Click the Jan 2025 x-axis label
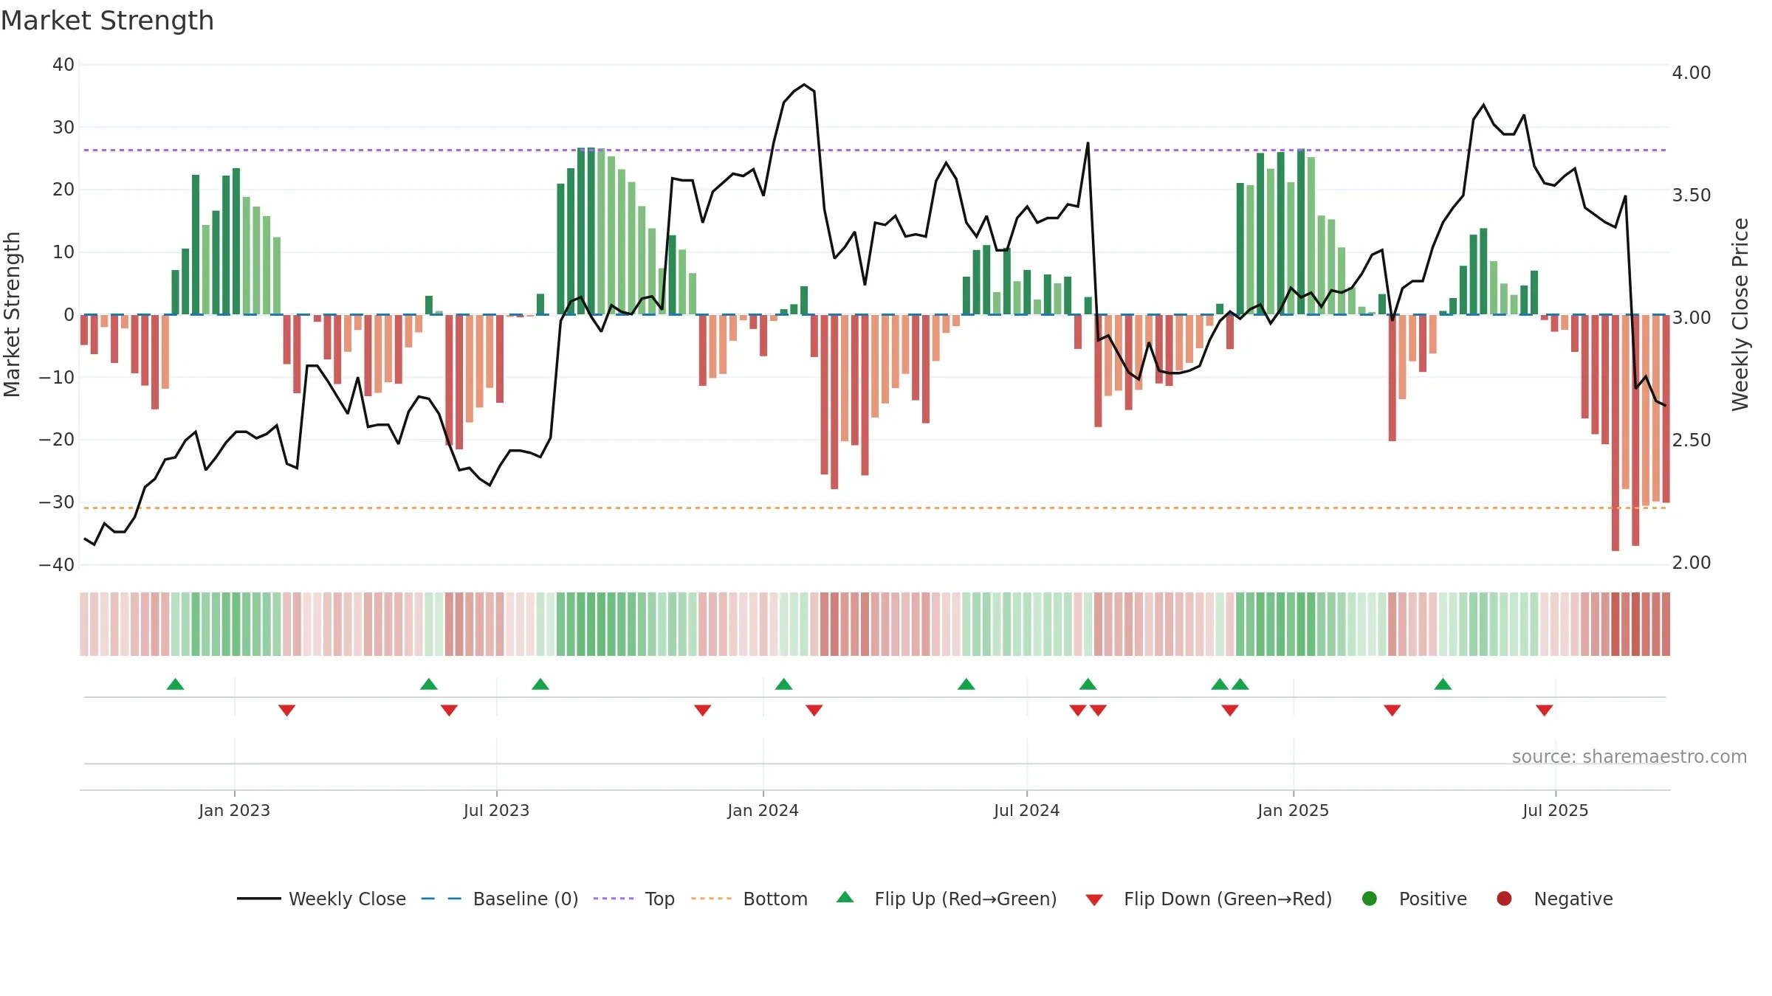This screenshot has width=1772, height=996. click(x=1293, y=810)
